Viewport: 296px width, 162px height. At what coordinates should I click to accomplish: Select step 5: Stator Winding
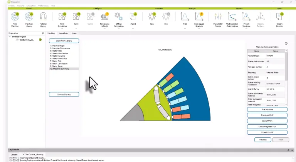coord(64,56)
